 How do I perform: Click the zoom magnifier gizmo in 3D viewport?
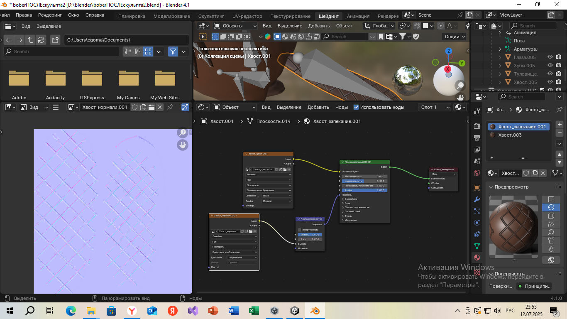460,86
